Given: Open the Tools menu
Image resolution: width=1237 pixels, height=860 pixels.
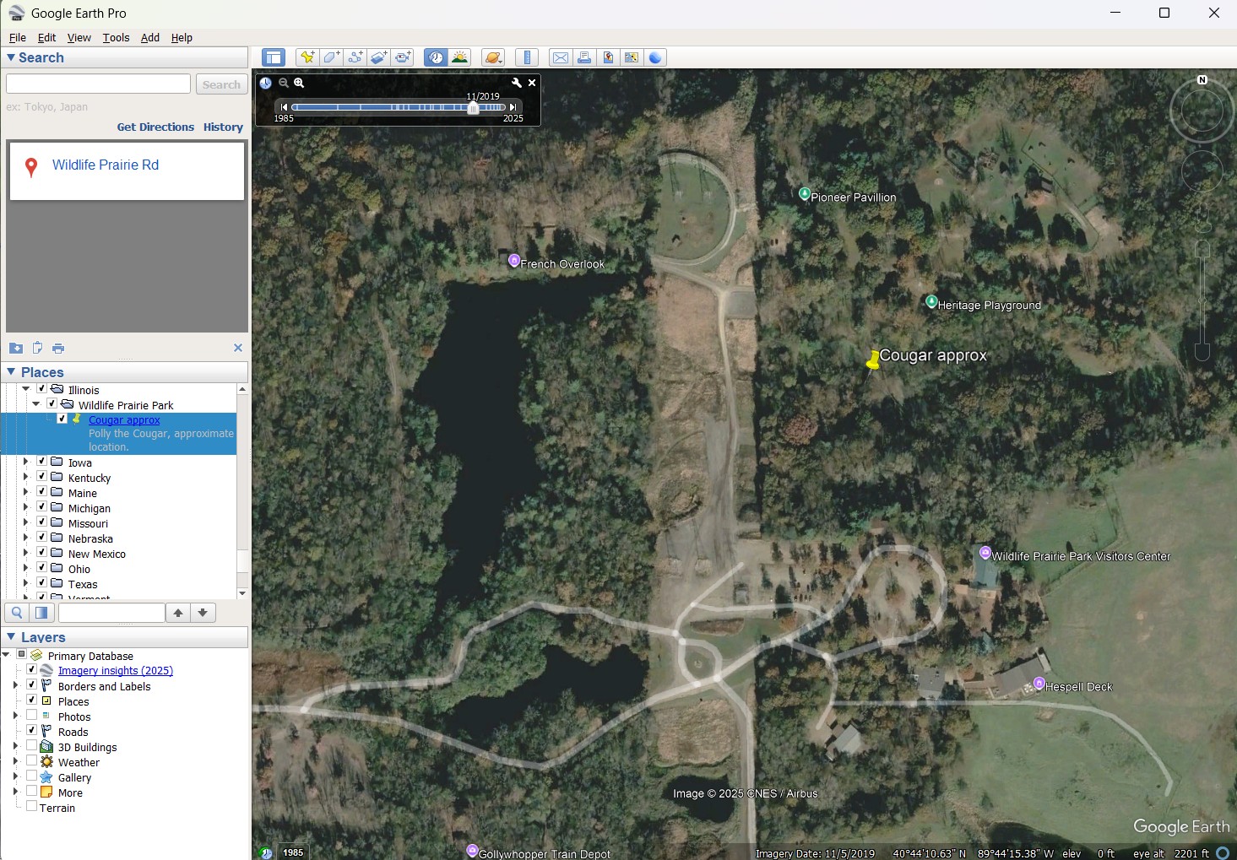Looking at the screenshot, I should [116, 37].
